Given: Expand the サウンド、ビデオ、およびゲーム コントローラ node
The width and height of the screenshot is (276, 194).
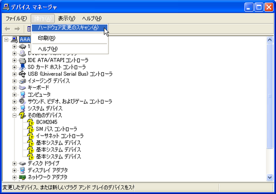Looking at the screenshot, I should [15, 101].
